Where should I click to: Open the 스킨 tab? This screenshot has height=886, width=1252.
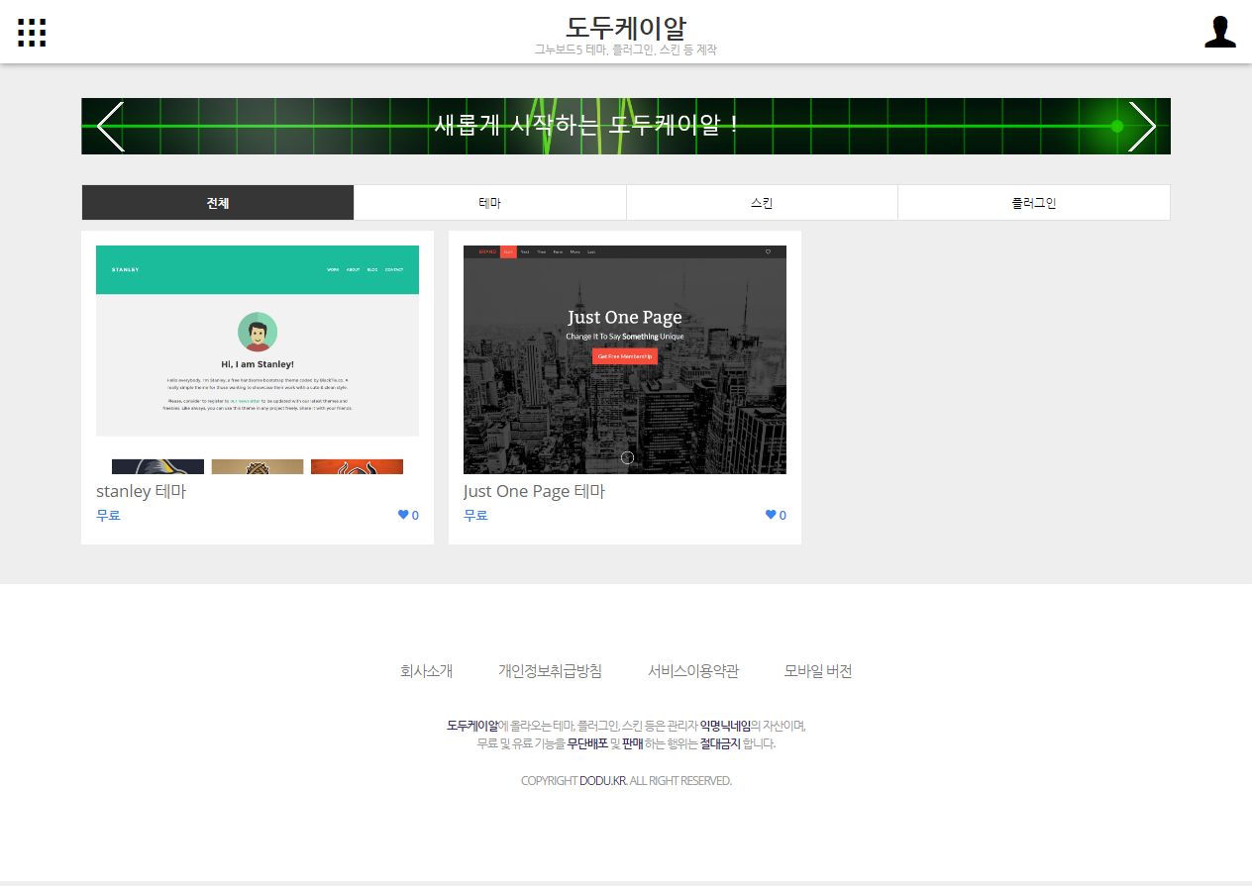(x=762, y=202)
